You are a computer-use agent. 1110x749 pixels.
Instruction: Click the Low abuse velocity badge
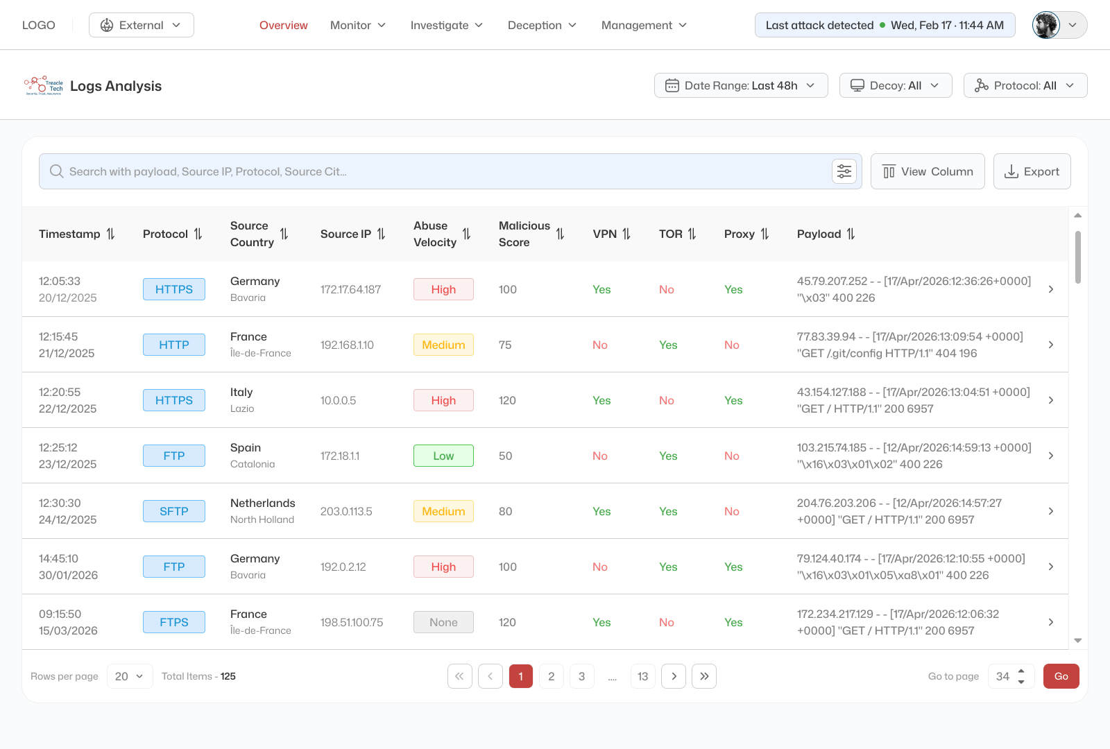pyautogui.click(x=443, y=456)
